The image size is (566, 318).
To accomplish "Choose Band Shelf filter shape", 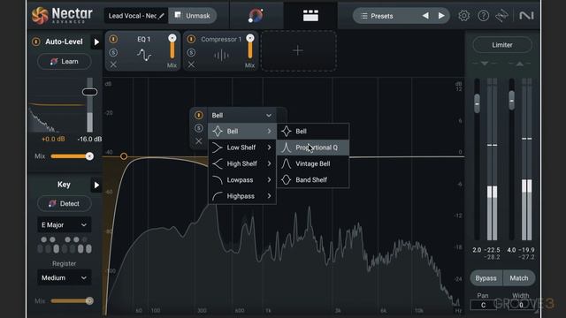I will 313,180.
